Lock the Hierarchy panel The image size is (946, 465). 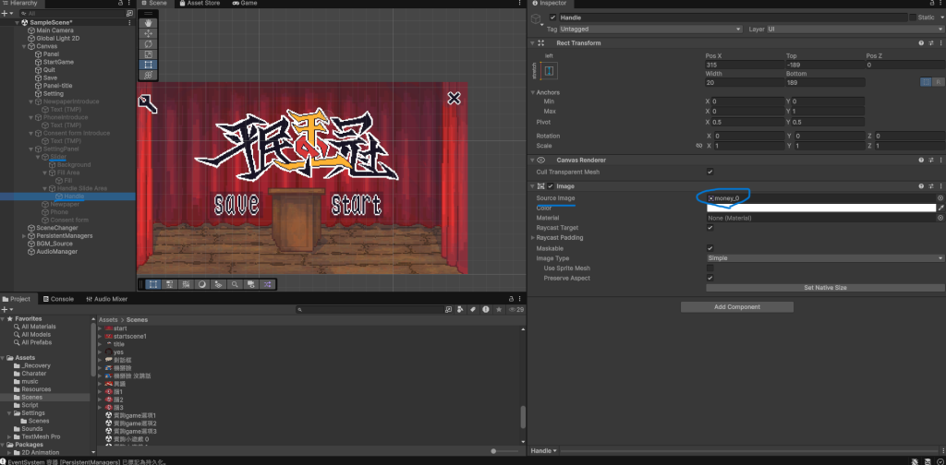pos(121,3)
